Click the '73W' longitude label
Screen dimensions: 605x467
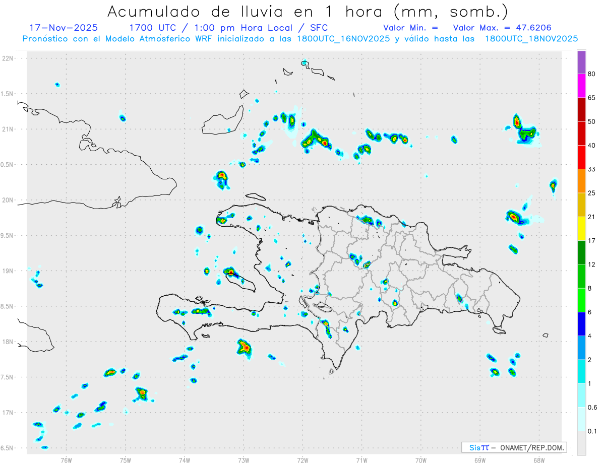[244, 460]
